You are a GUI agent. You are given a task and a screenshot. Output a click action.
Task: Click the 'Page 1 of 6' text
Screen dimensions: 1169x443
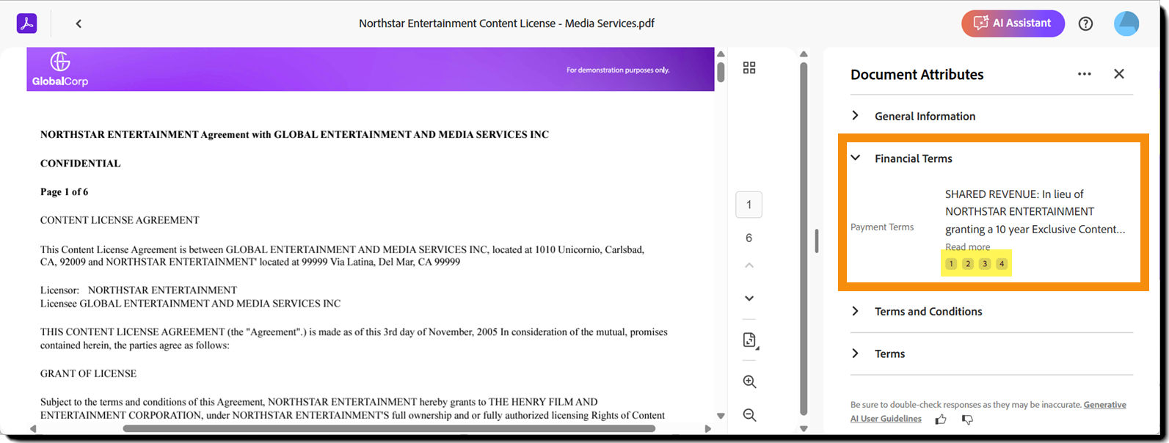point(64,192)
